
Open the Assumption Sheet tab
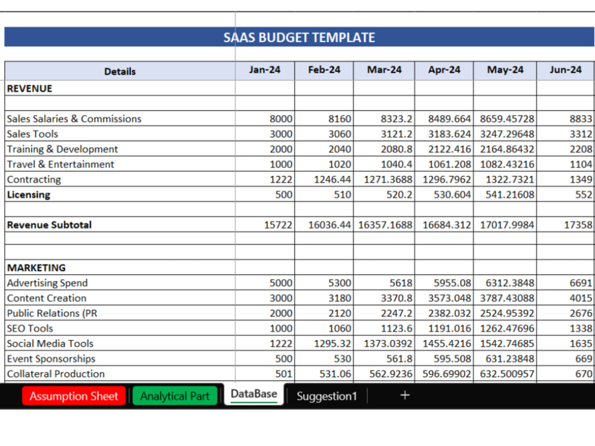click(74, 395)
